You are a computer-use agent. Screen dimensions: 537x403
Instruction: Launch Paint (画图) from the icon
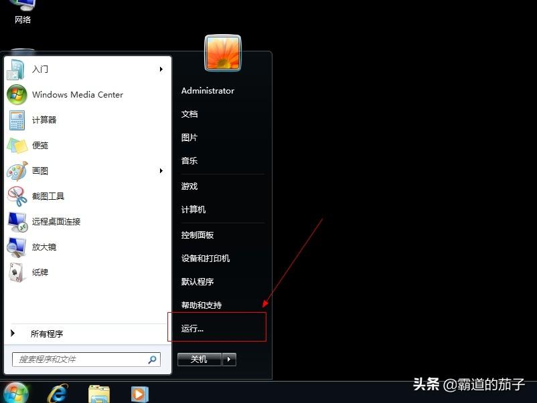pyautogui.click(x=17, y=171)
